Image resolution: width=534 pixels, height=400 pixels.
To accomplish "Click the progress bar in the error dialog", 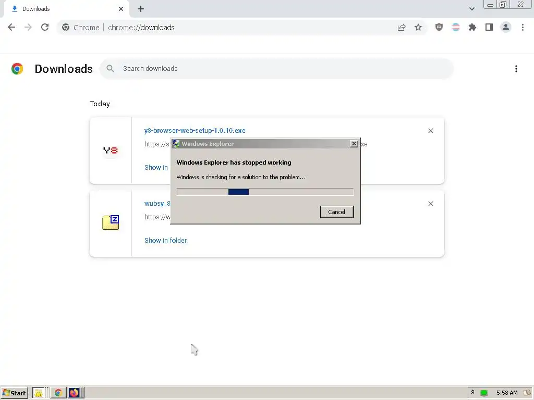I will coord(265,192).
